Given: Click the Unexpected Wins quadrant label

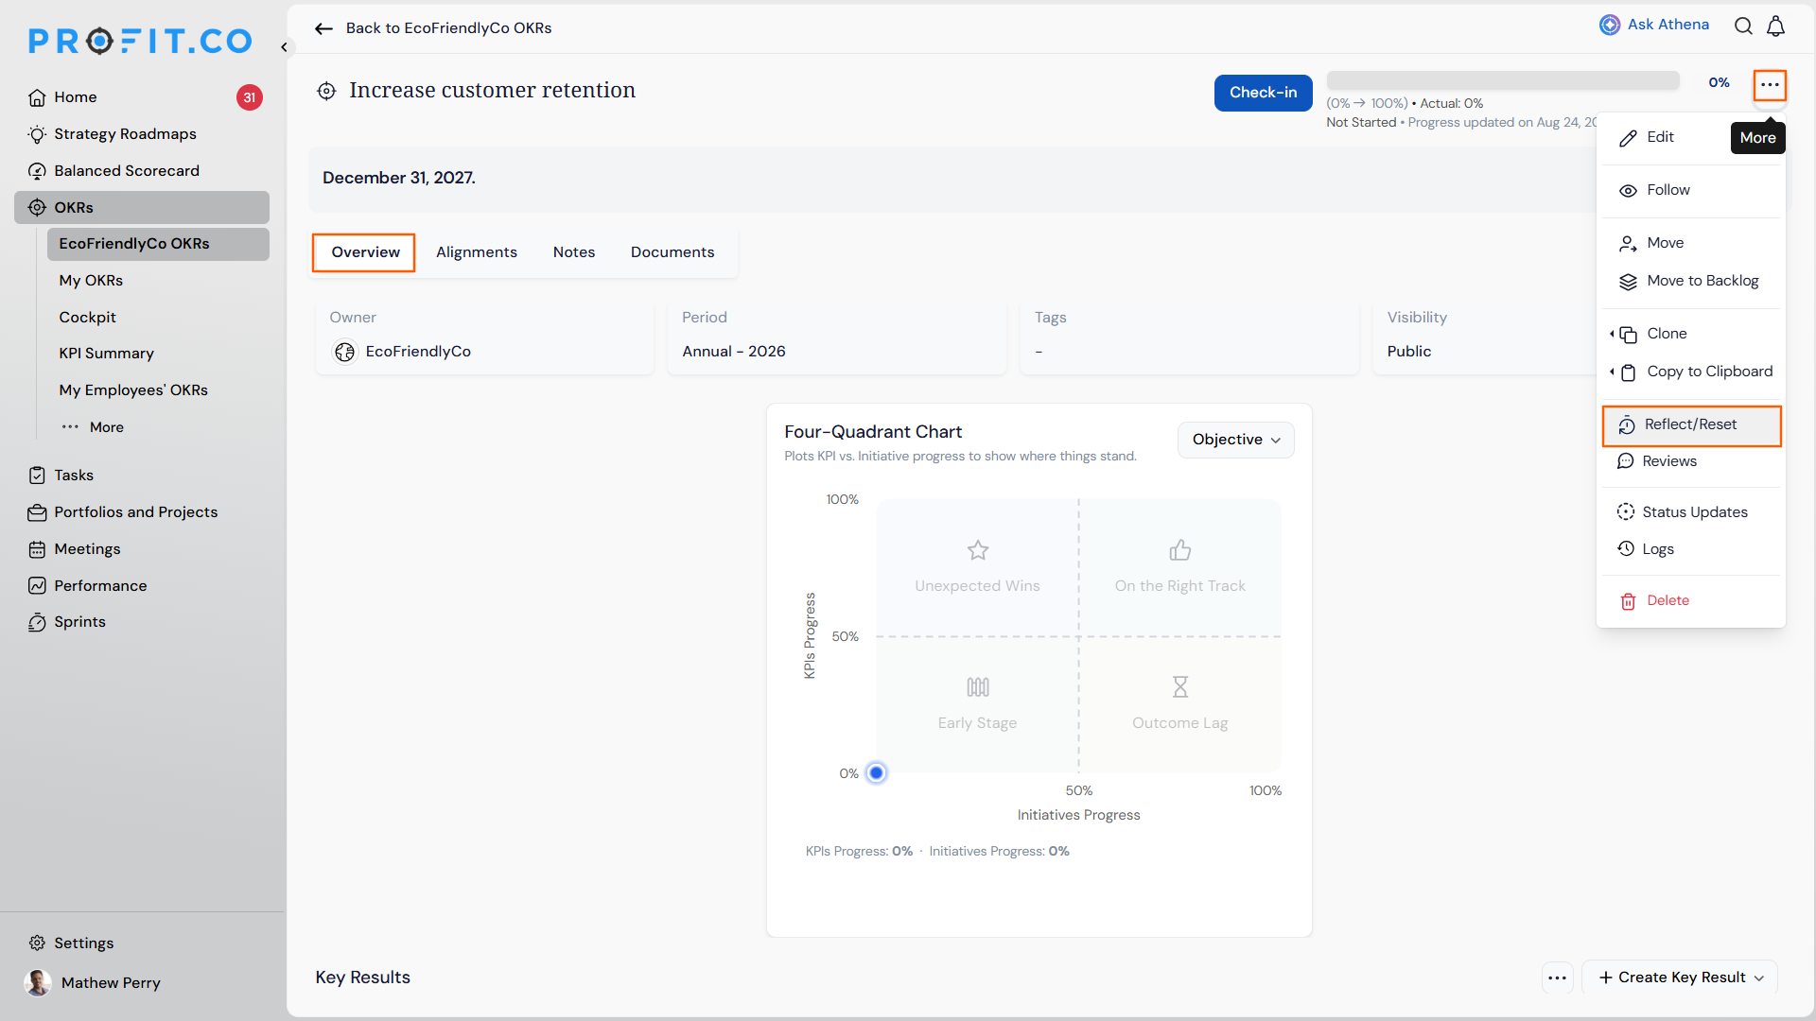Looking at the screenshot, I should tap(977, 586).
